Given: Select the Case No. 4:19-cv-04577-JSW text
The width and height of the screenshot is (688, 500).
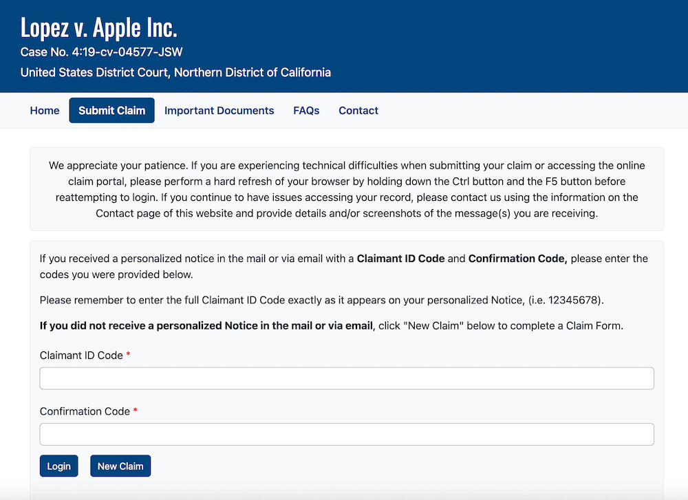Looking at the screenshot, I should point(101,52).
